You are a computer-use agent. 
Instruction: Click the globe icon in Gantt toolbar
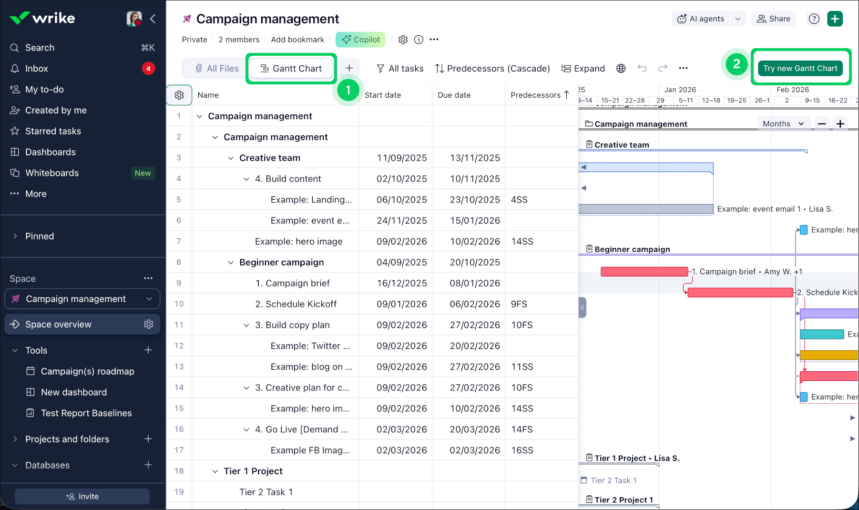coord(621,68)
